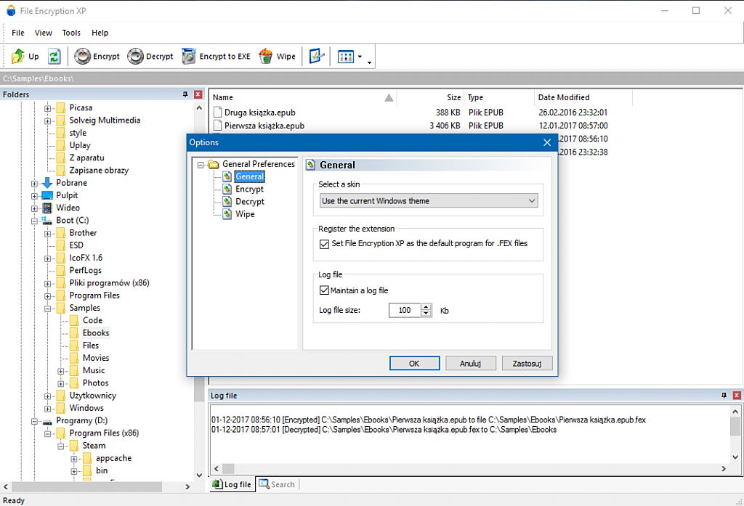Click the Anuluj button
744x506 pixels.
470,363
